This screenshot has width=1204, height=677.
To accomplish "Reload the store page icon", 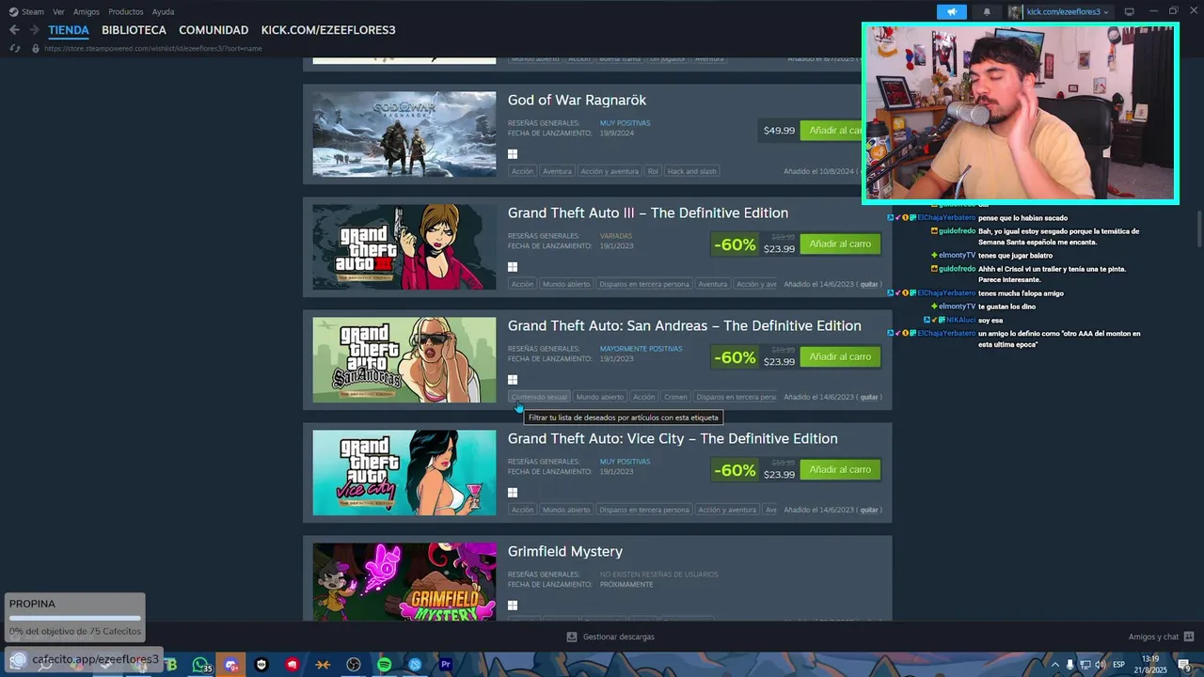I will [14, 48].
